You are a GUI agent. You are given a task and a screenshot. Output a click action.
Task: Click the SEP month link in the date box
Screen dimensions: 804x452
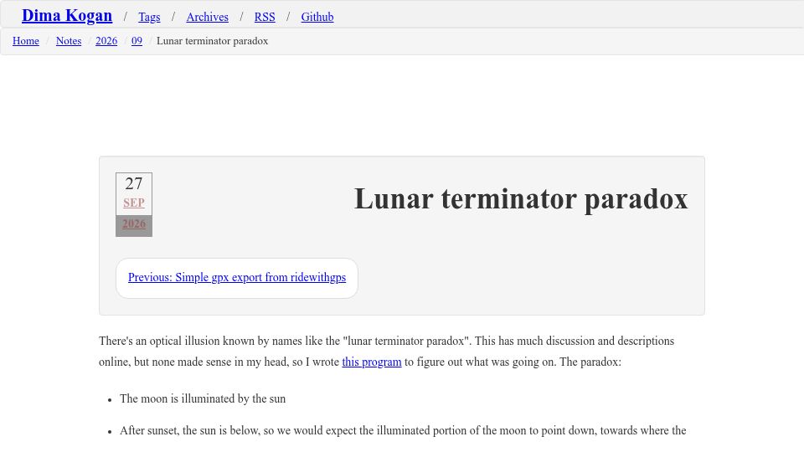point(134,203)
